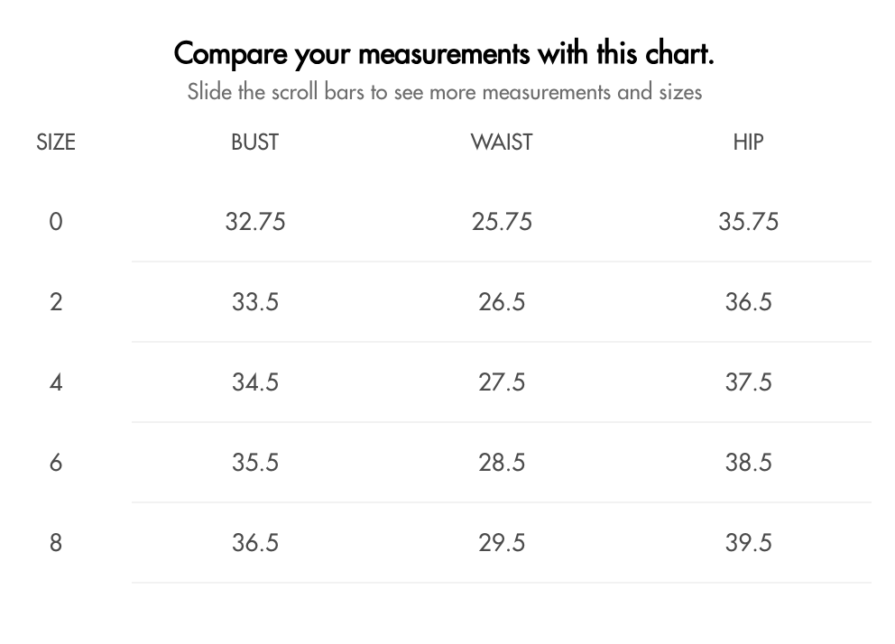Click the "Compare your measurements" heading
895x644 pixels.
click(444, 53)
